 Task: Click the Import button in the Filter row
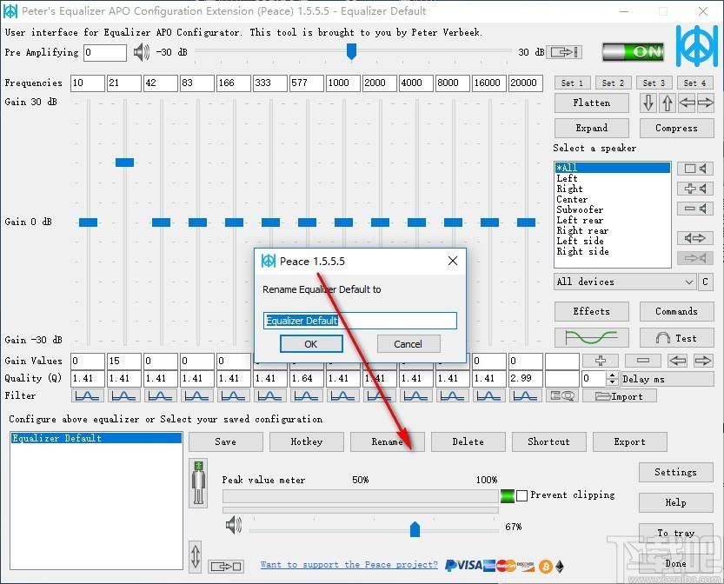tap(619, 396)
